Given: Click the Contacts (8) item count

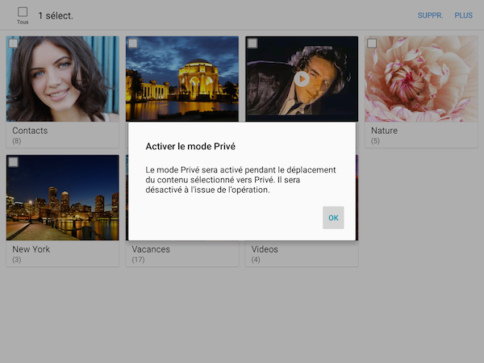Looking at the screenshot, I should tap(17, 141).
